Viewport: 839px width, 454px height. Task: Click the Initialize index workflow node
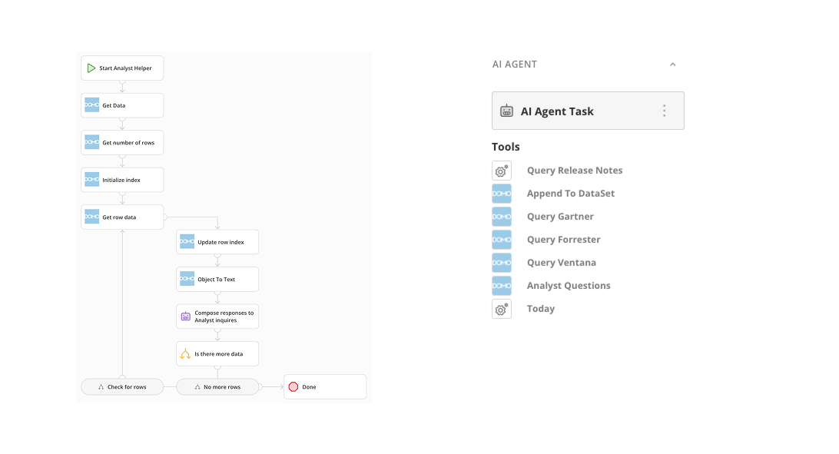click(x=122, y=179)
